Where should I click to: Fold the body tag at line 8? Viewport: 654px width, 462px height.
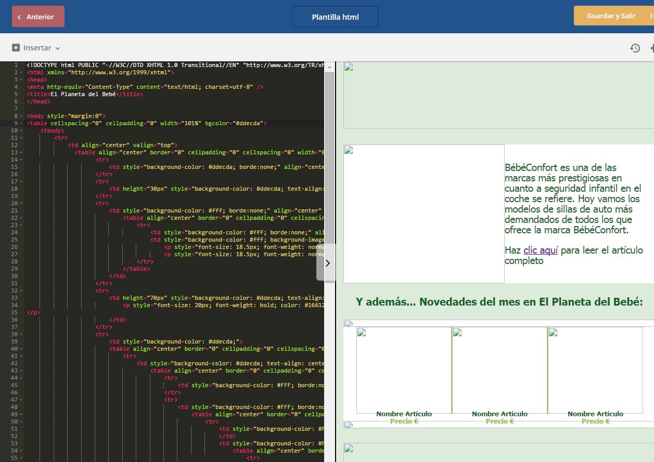pyautogui.click(x=21, y=116)
